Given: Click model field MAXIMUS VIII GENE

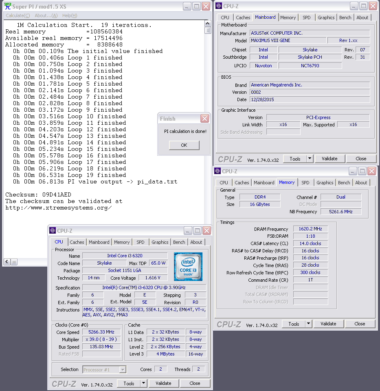Looking at the screenshot, I should pyautogui.click(x=288, y=40).
